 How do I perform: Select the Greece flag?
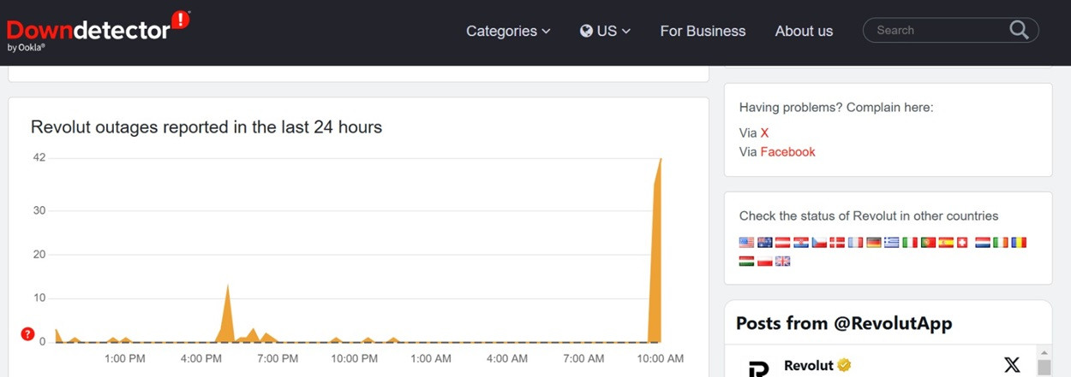pos(892,243)
